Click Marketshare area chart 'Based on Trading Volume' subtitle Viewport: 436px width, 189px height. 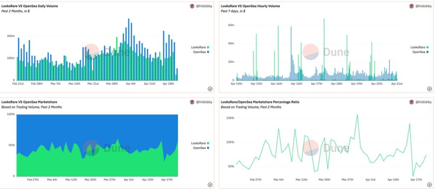pyautogui.click(x=32, y=107)
